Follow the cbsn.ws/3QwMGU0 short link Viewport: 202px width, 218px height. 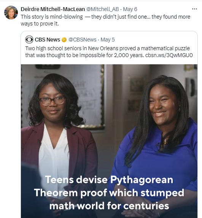[169, 55]
